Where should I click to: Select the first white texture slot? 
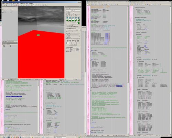click(68, 43)
